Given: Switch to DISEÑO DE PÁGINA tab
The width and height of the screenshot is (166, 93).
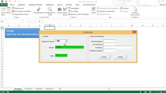Looking at the screenshot, I should [x=35, y=5].
